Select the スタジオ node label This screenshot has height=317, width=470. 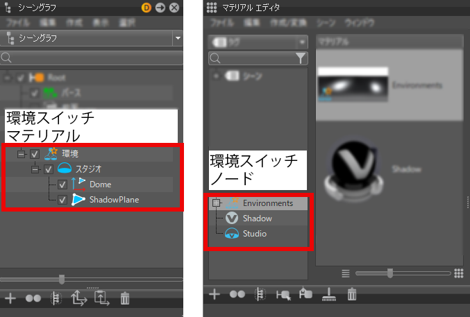point(88,169)
